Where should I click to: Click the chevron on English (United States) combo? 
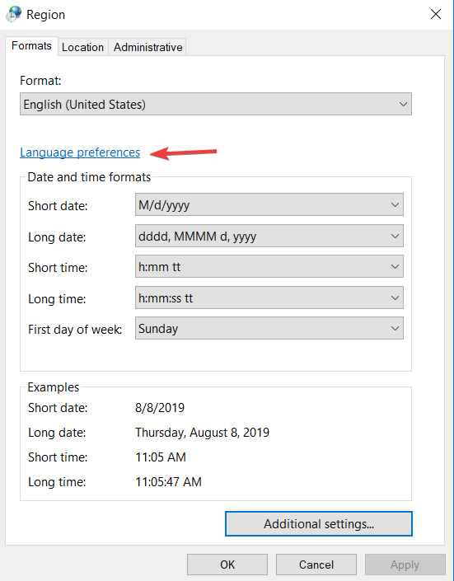pos(403,104)
